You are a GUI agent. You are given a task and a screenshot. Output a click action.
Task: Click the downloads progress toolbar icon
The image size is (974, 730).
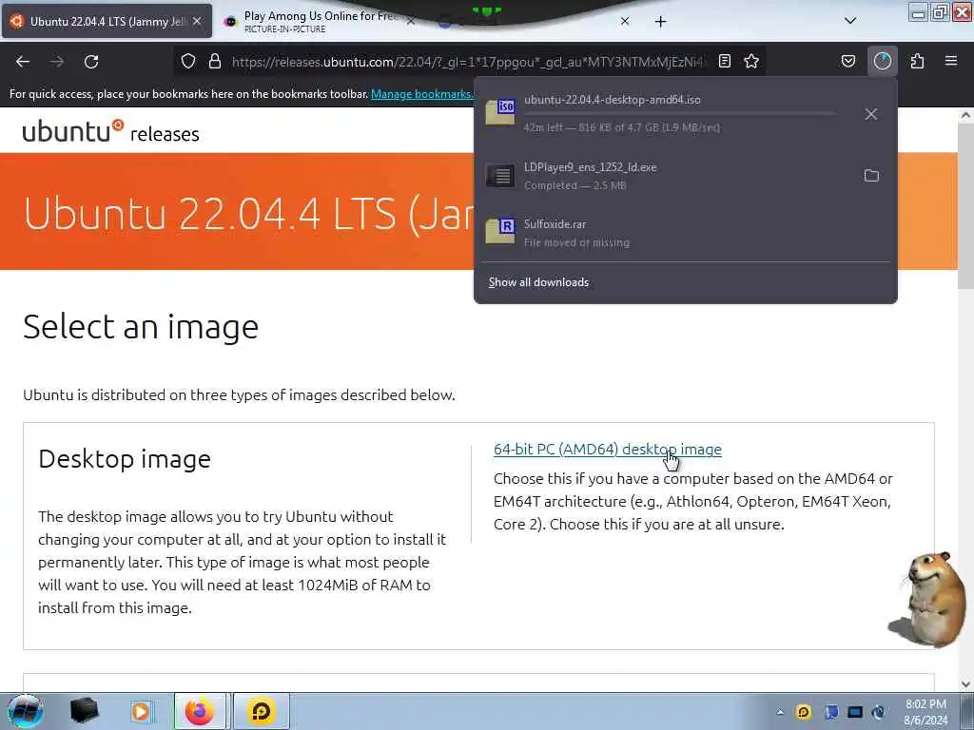pyautogui.click(x=882, y=61)
